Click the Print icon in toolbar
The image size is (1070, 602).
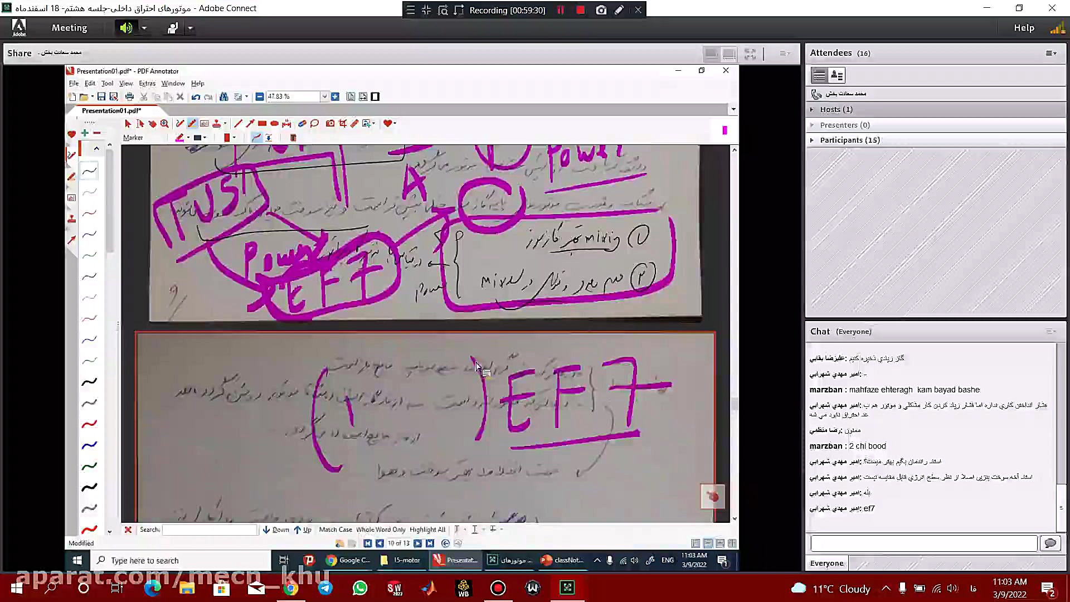point(129,97)
